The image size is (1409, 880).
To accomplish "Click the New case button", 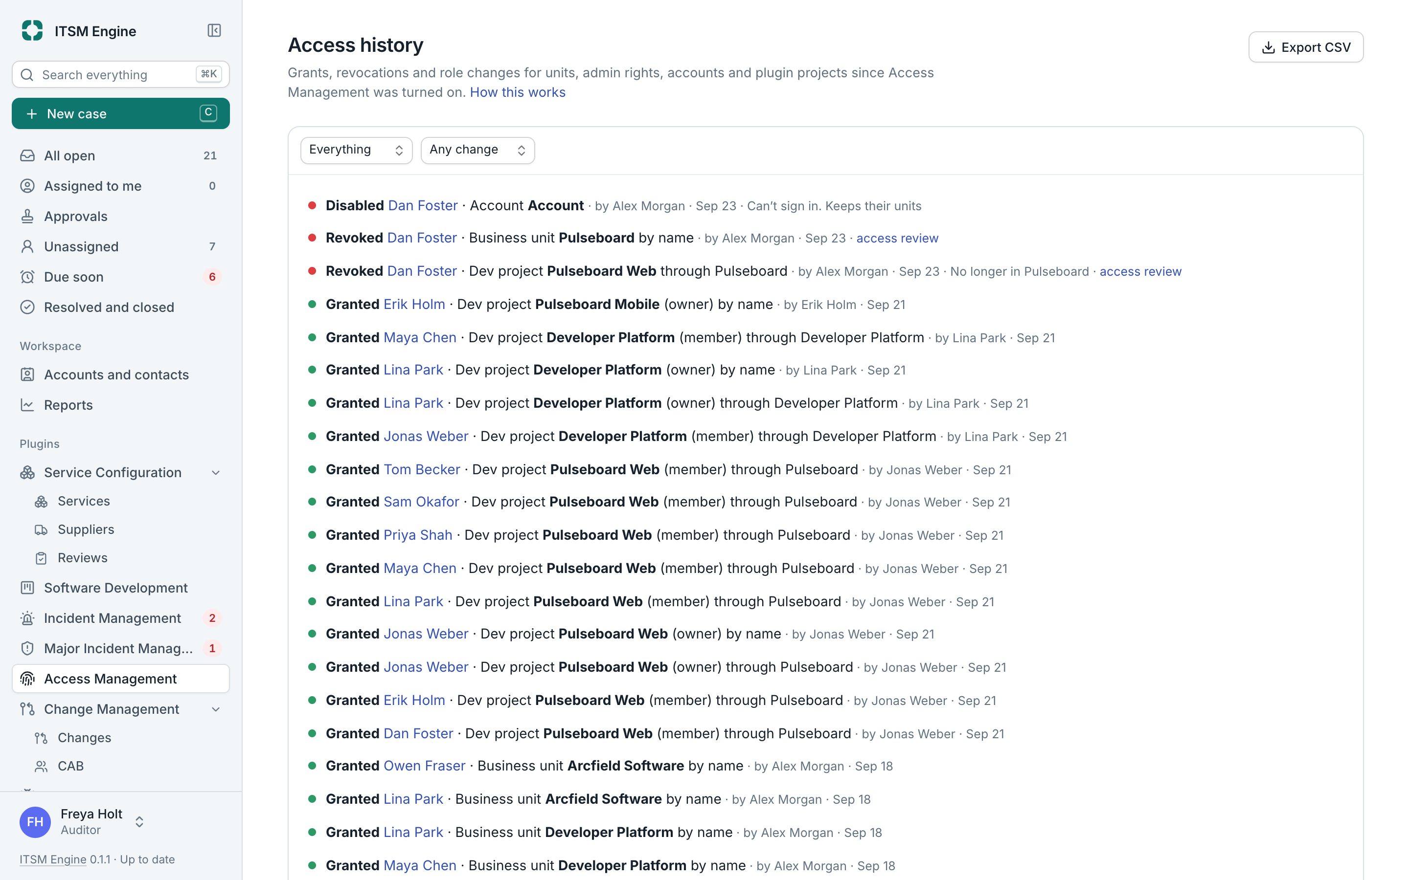I will click(x=120, y=113).
